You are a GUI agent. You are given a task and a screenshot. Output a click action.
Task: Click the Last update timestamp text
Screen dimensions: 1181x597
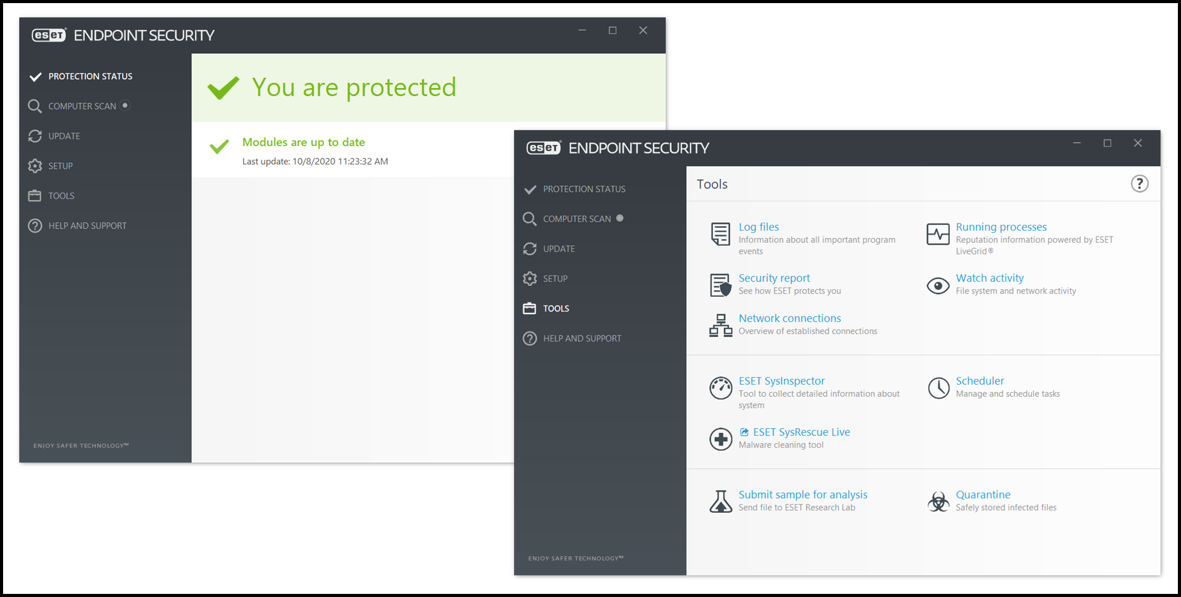pyautogui.click(x=315, y=161)
